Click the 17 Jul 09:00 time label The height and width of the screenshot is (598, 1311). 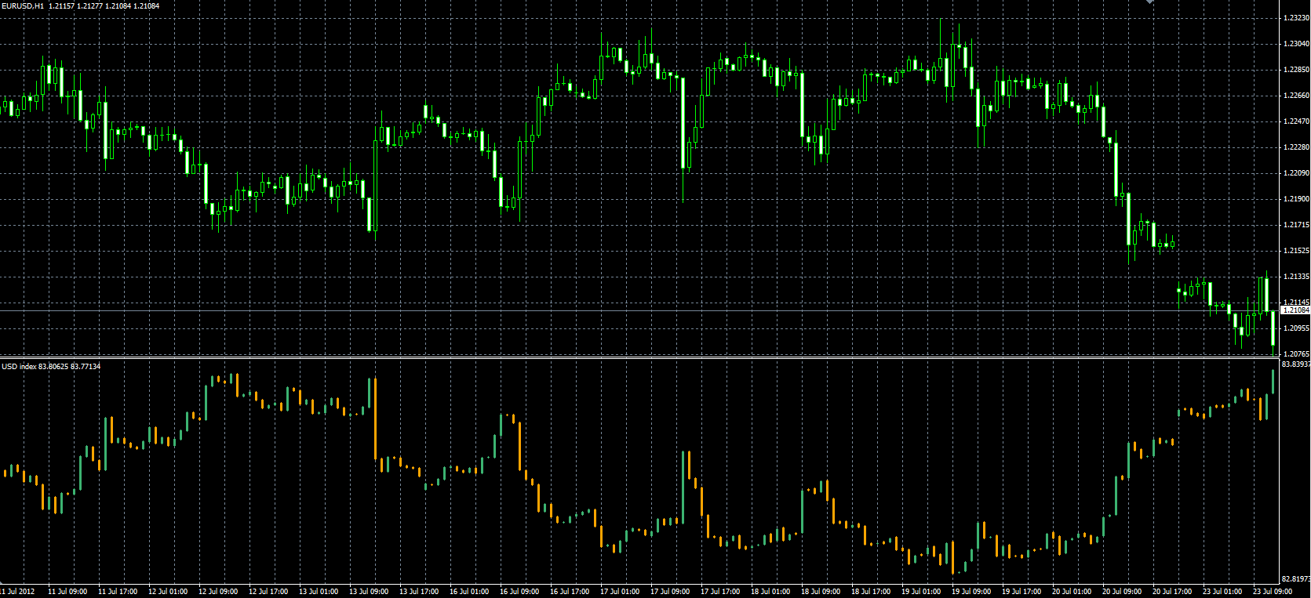tap(670, 592)
